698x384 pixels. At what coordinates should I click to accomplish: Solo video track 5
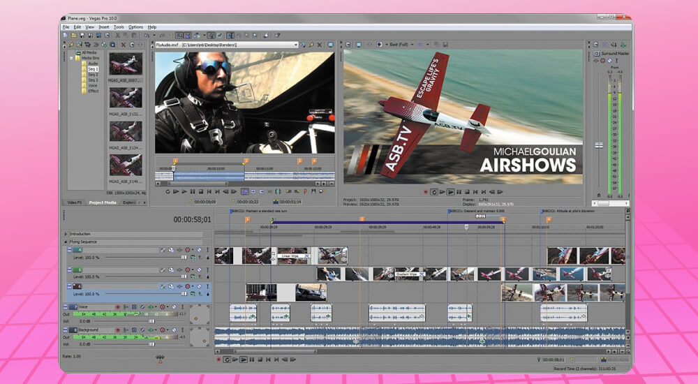click(x=207, y=270)
